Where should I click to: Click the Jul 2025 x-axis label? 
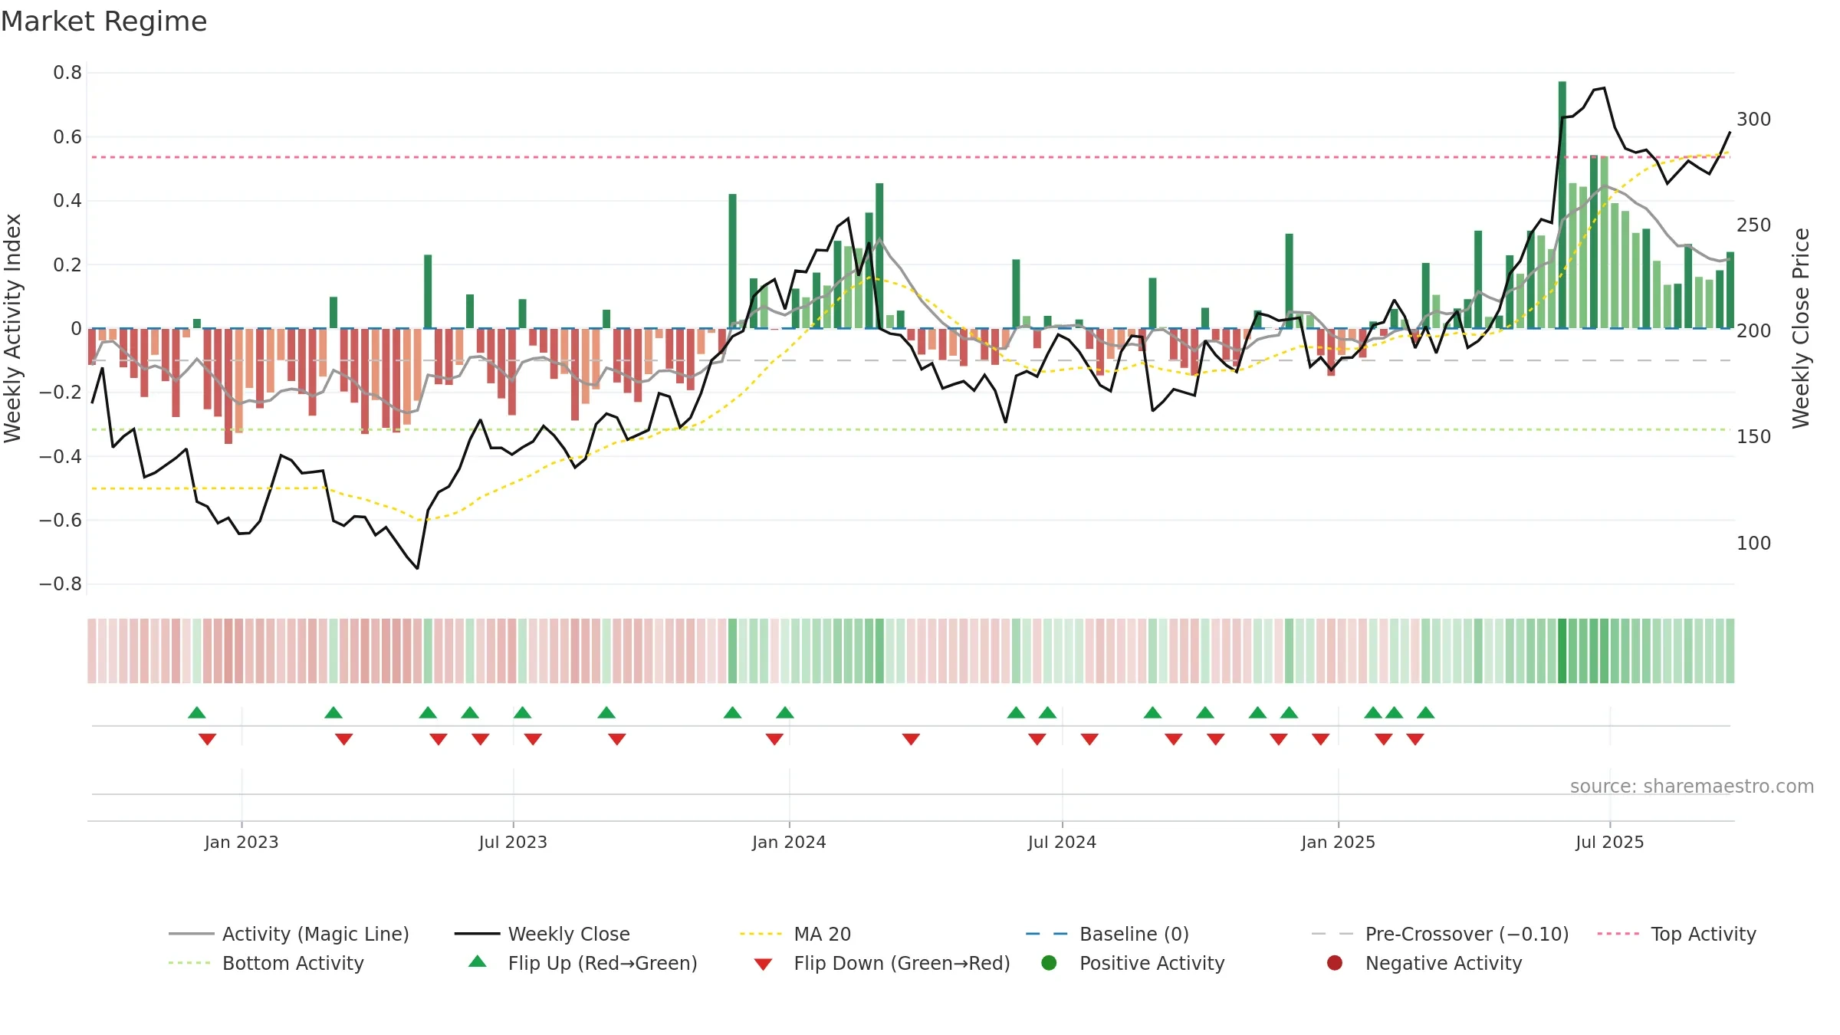[x=1610, y=842]
